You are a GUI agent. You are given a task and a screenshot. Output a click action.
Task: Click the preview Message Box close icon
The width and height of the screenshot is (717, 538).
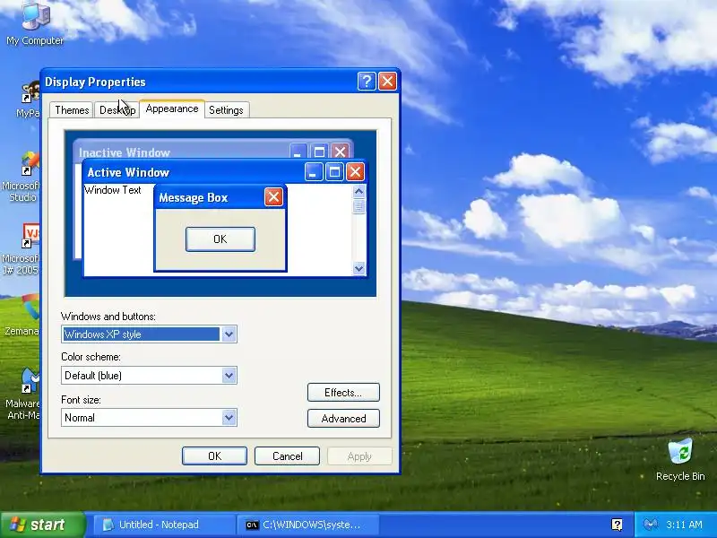273,197
